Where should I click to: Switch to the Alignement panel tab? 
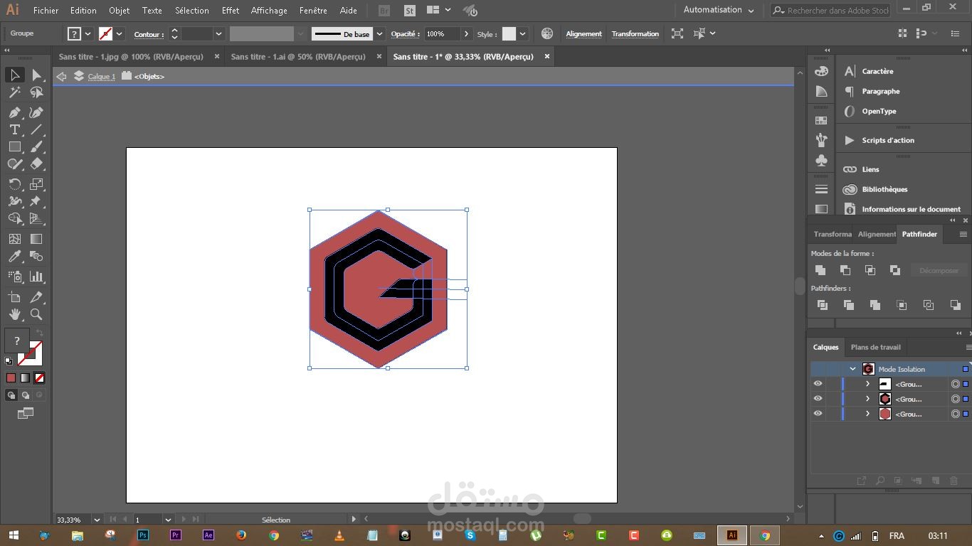(x=877, y=234)
